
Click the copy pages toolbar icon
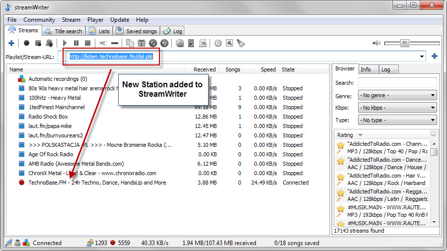point(130,43)
